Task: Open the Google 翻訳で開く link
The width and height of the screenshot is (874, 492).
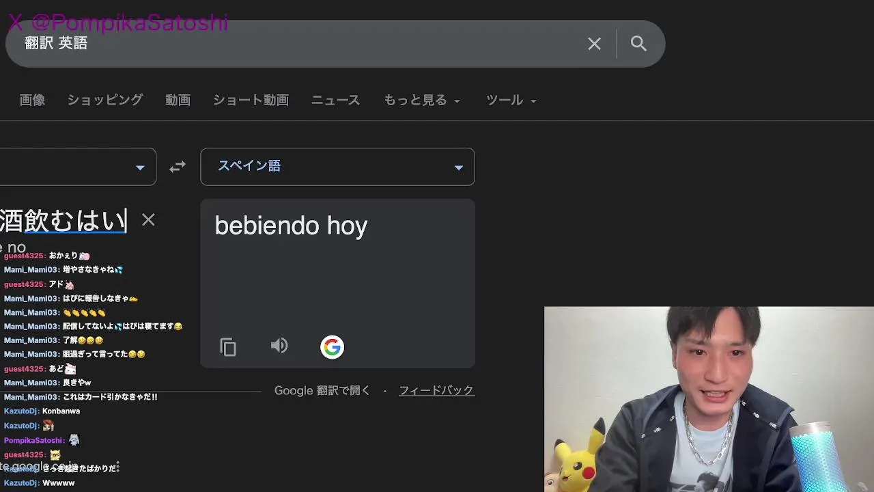Action: pos(322,390)
